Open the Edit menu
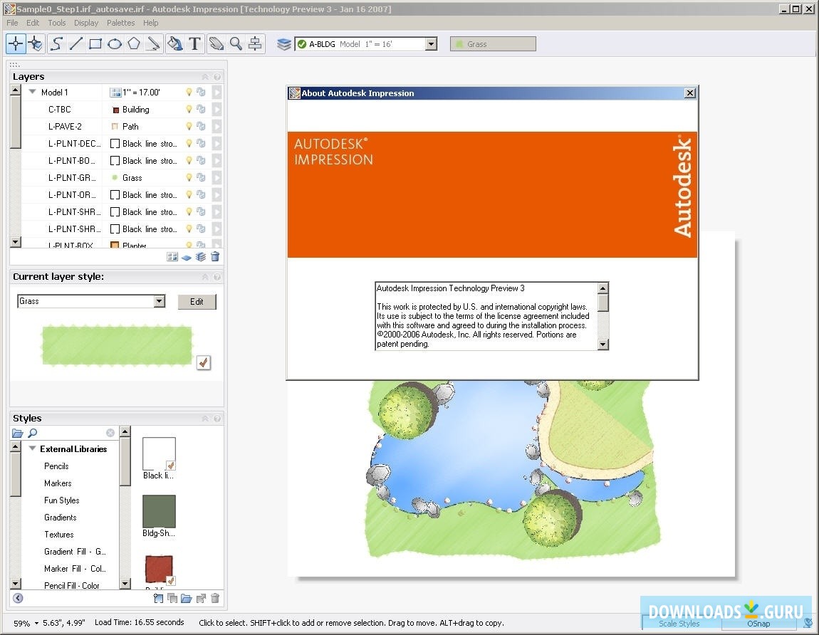Viewport: 819px width, 635px height. click(x=33, y=23)
